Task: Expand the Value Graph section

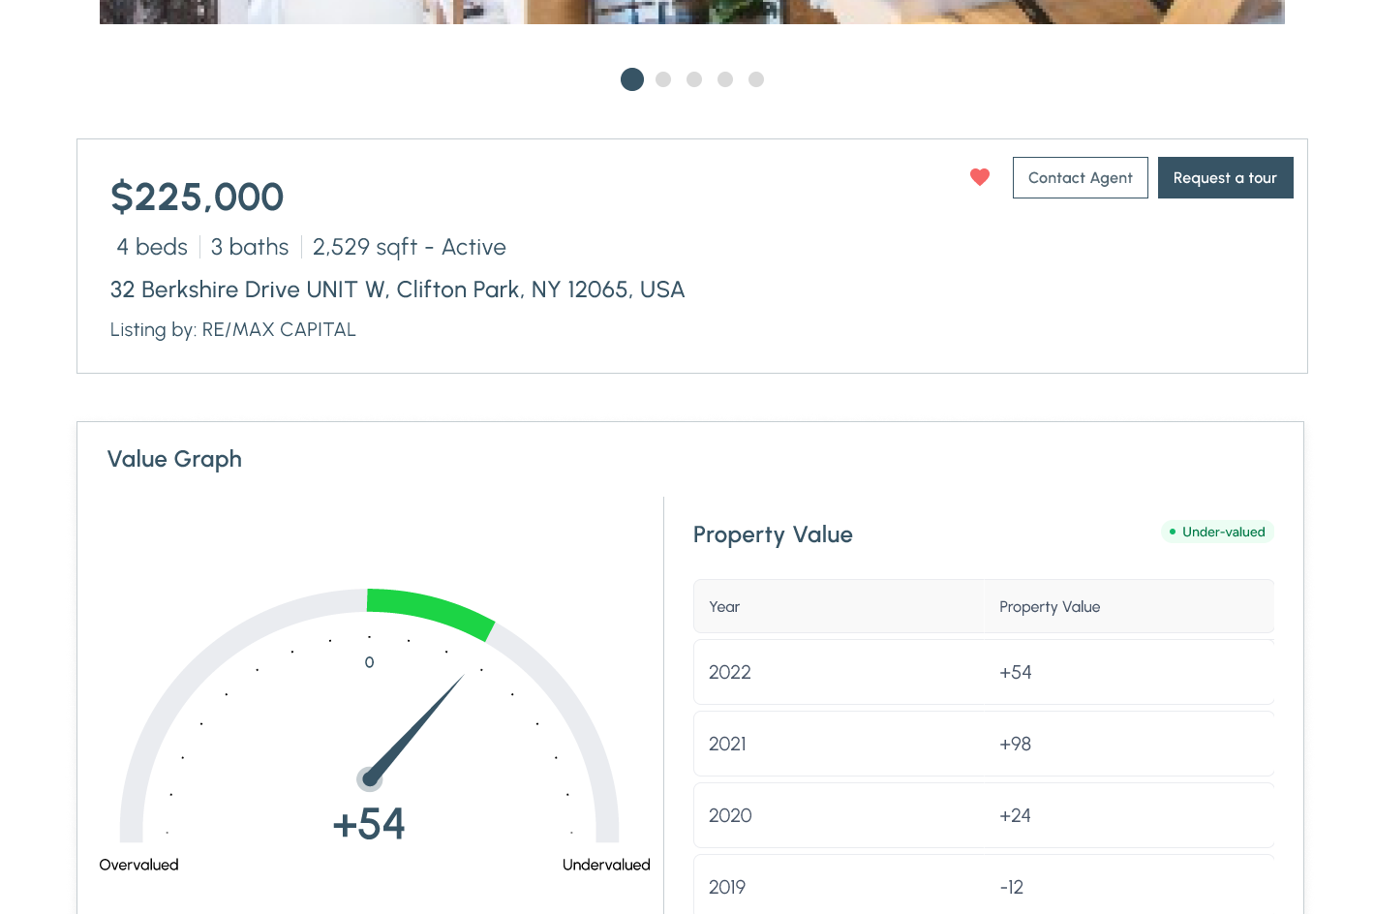Action: [x=174, y=459]
